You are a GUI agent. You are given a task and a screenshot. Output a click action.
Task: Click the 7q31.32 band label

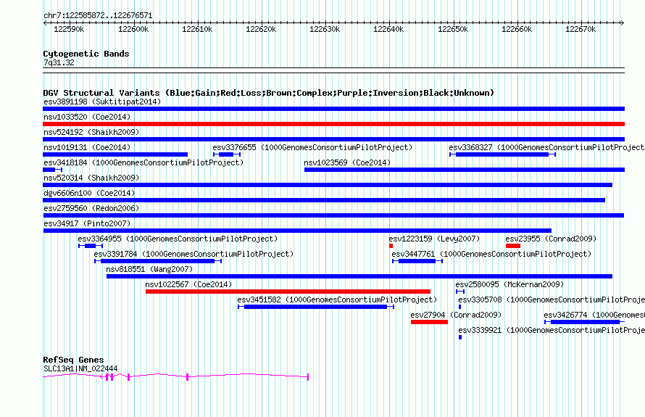pos(59,62)
